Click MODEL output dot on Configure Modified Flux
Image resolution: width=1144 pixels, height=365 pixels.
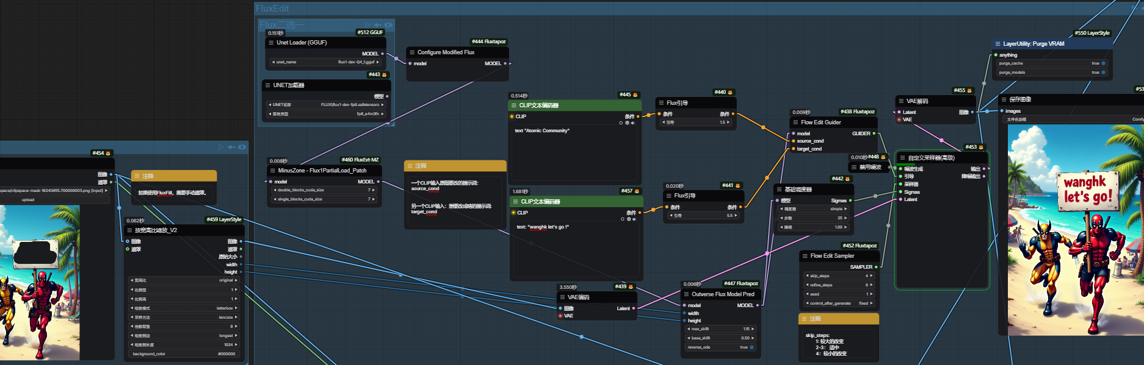tap(505, 63)
